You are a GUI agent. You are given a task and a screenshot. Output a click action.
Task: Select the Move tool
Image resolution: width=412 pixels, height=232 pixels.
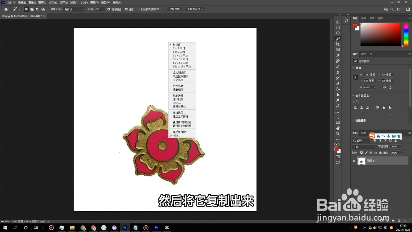tap(338, 22)
